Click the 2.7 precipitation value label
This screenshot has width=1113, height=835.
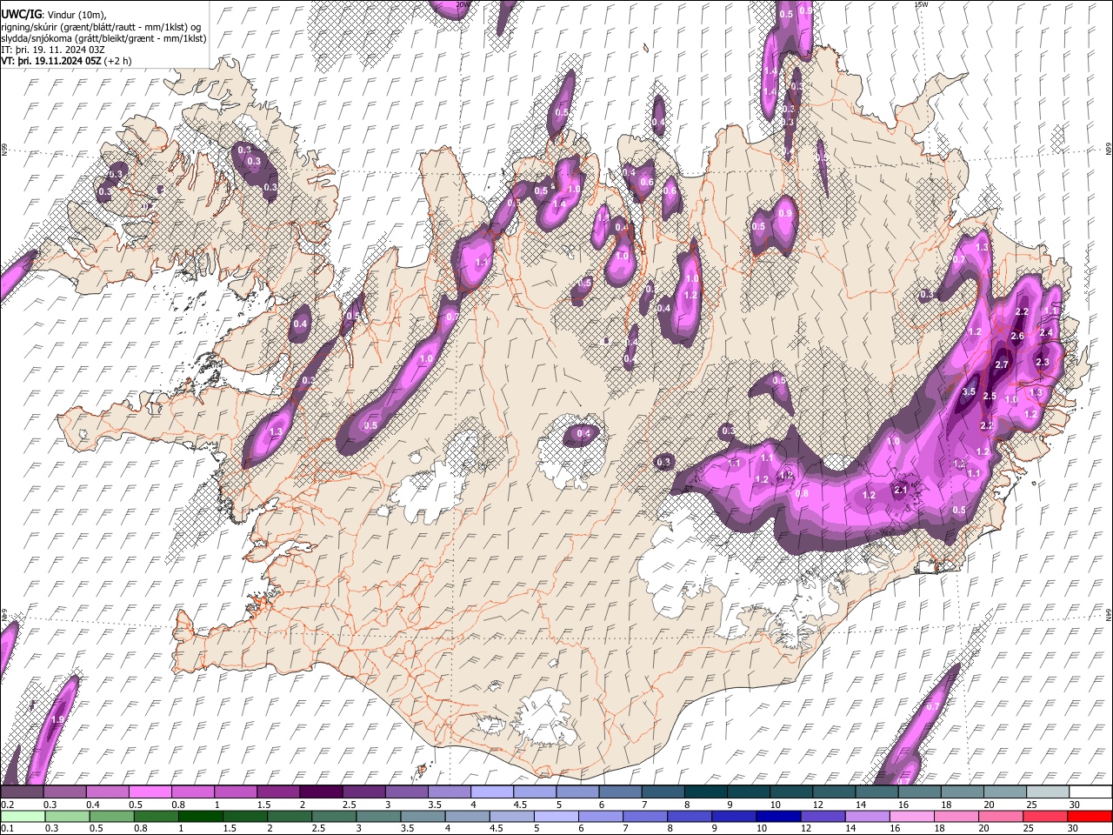1002,364
